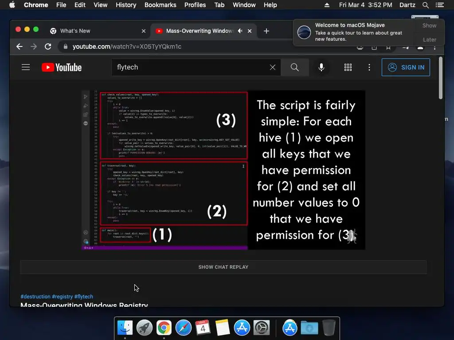
Task: Open Launchpad from the dock
Action: [x=145, y=328]
